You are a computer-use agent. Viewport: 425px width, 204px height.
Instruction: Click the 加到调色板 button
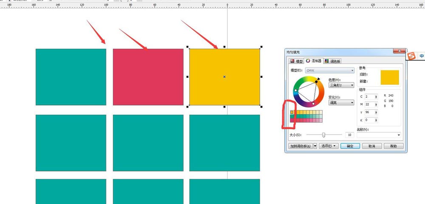tap(300, 146)
